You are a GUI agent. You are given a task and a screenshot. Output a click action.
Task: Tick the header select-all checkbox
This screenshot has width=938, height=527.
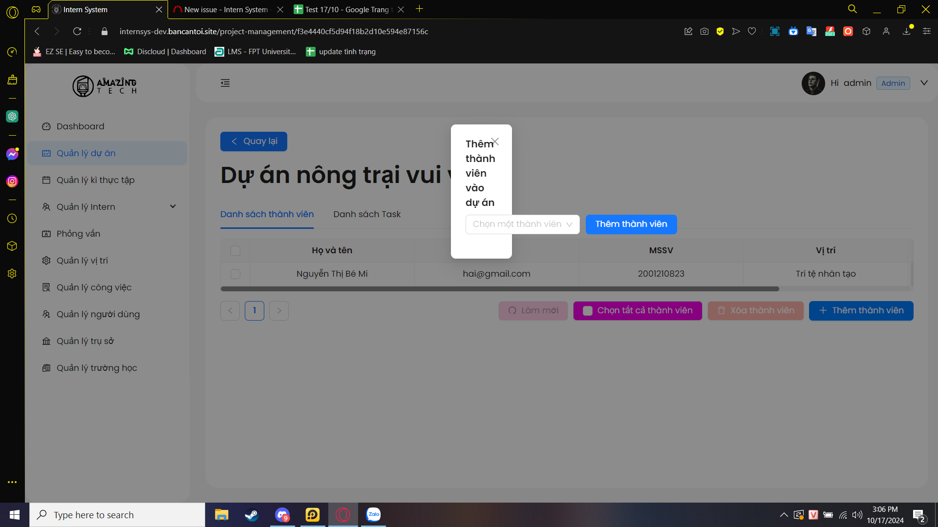(235, 250)
